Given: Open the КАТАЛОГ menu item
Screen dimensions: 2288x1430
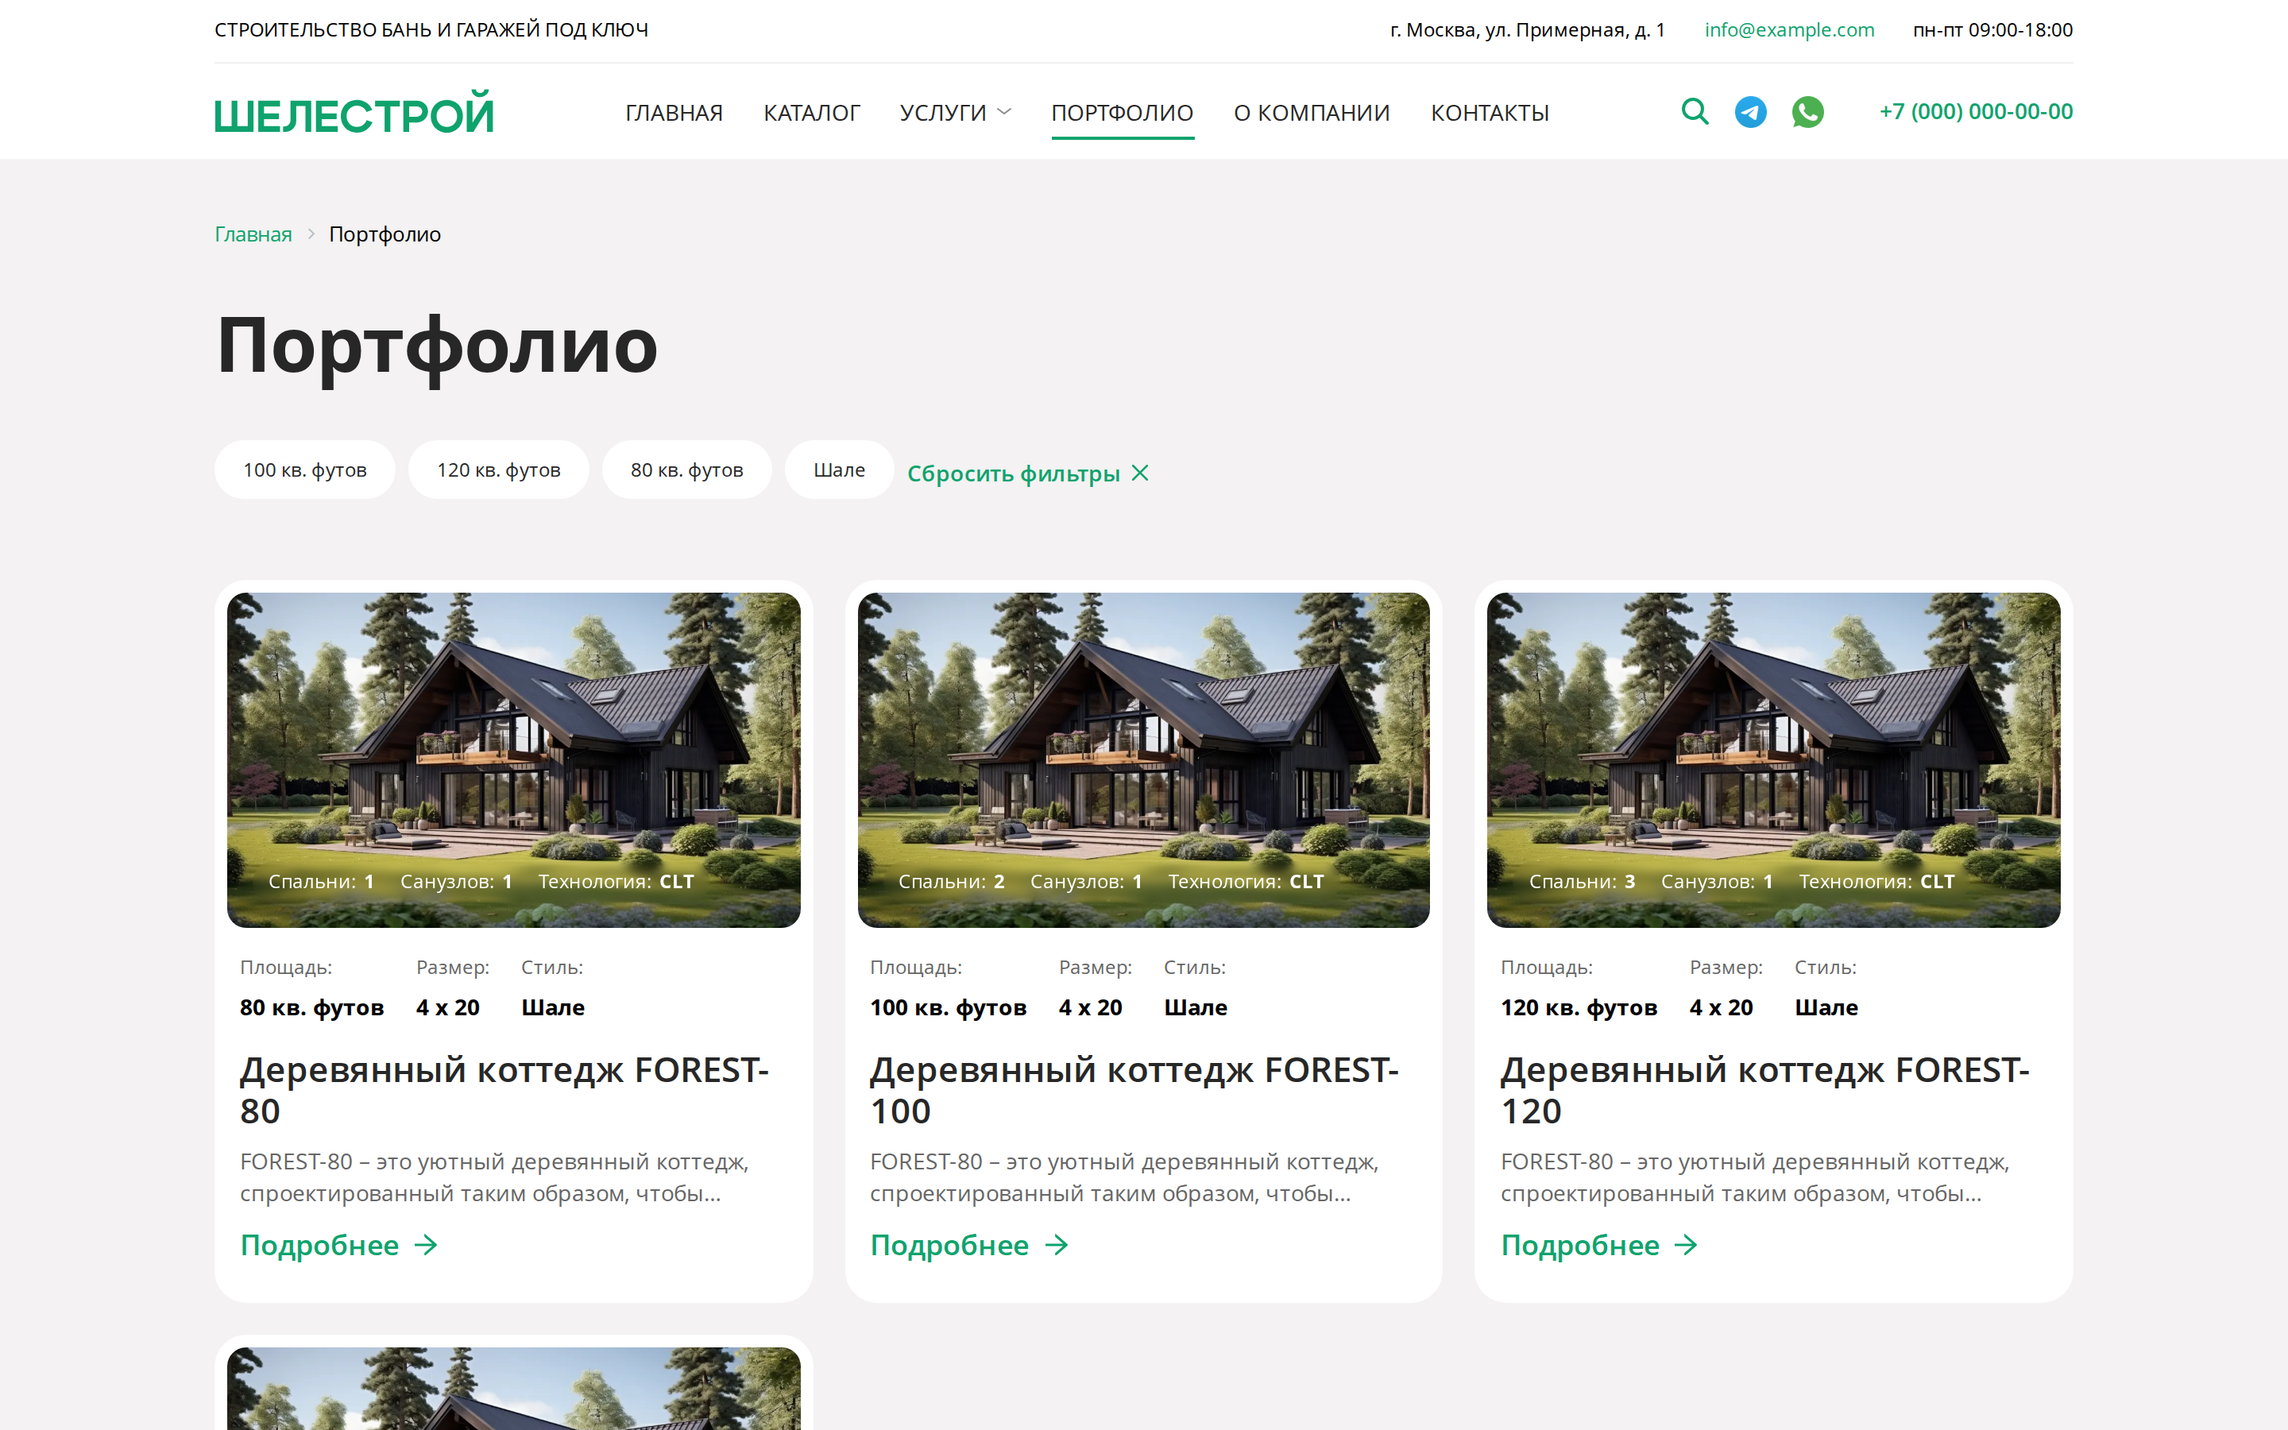Looking at the screenshot, I should pyautogui.click(x=811, y=113).
